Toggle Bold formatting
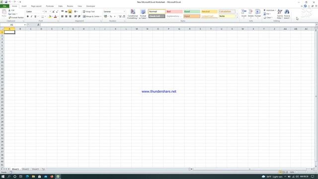Screen dimensions: 318x179 (x=28, y=16)
